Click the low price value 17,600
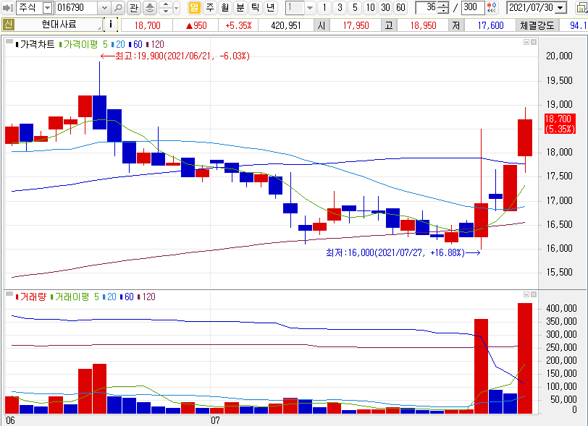 pos(490,25)
